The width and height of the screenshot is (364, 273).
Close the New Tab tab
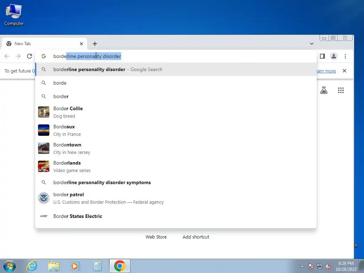[81, 44]
